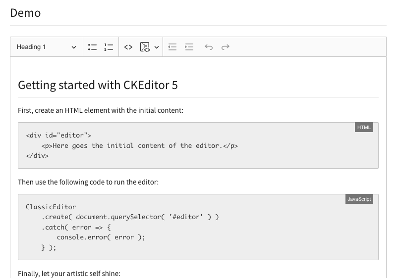
Task: Click the 'Then use the following code' paragraph
Action: (88, 182)
